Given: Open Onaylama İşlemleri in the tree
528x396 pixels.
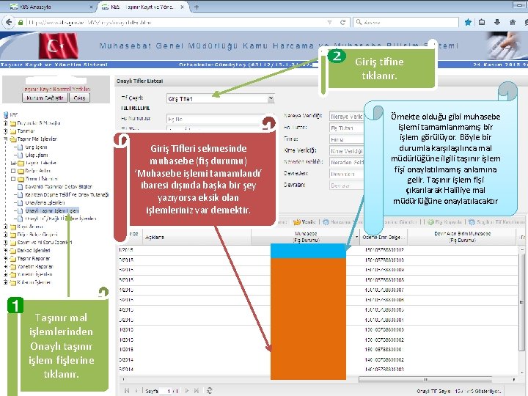Looking at the screenshot, I should pyautogui.click(x=45, y=202).
